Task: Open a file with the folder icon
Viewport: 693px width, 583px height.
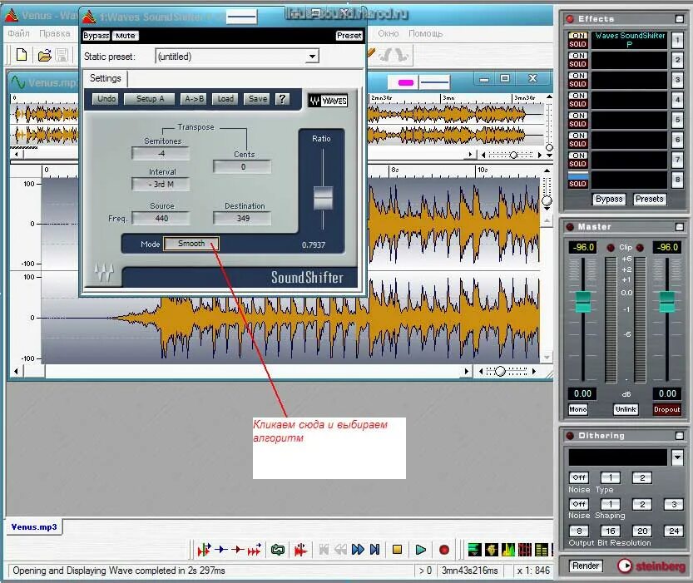Action: (44, 55)
